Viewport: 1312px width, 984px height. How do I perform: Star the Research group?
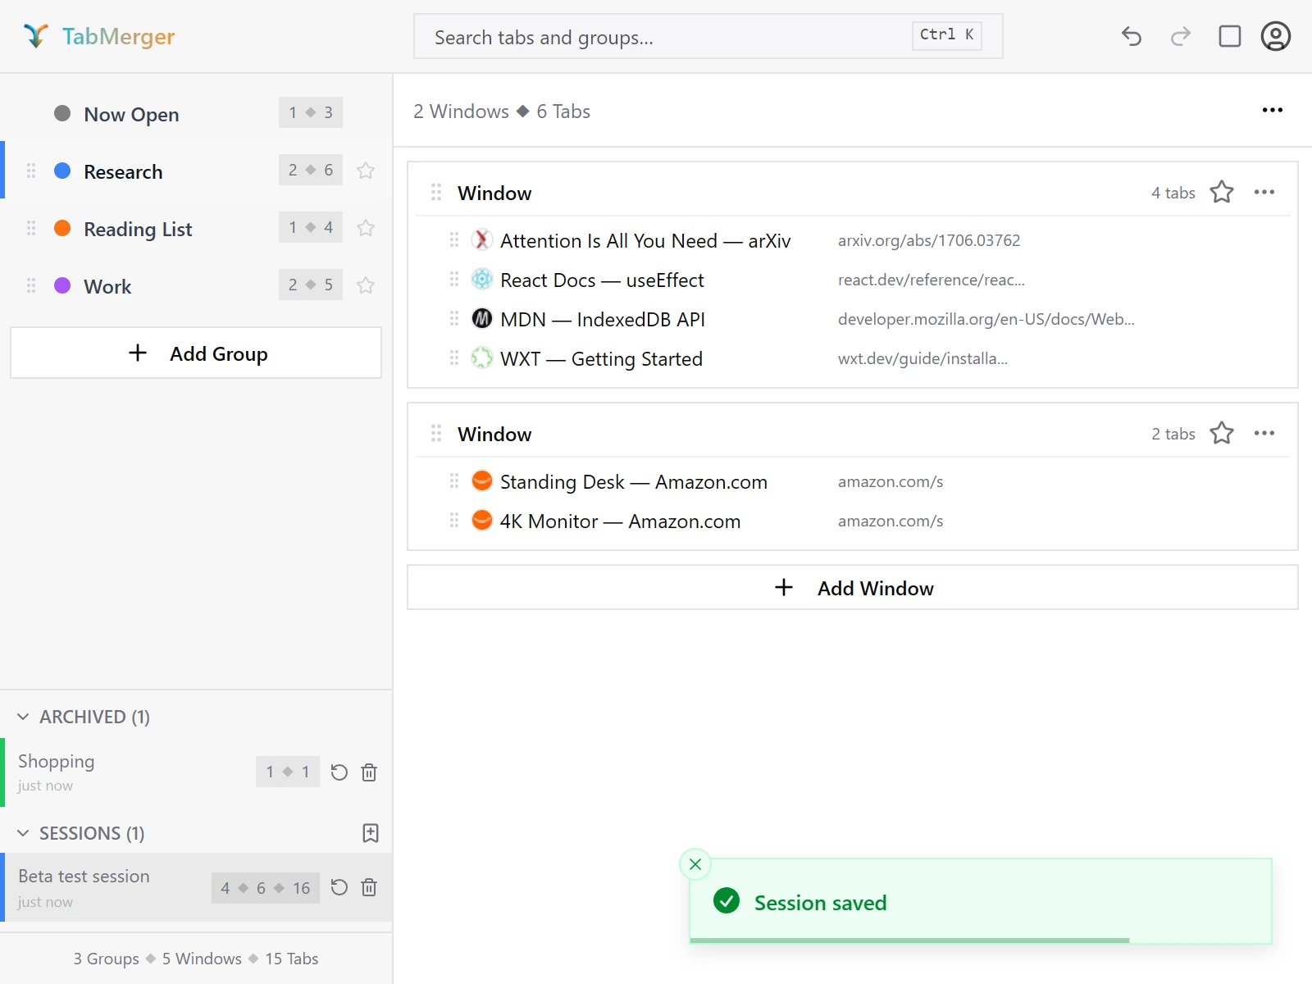(366, 171)
